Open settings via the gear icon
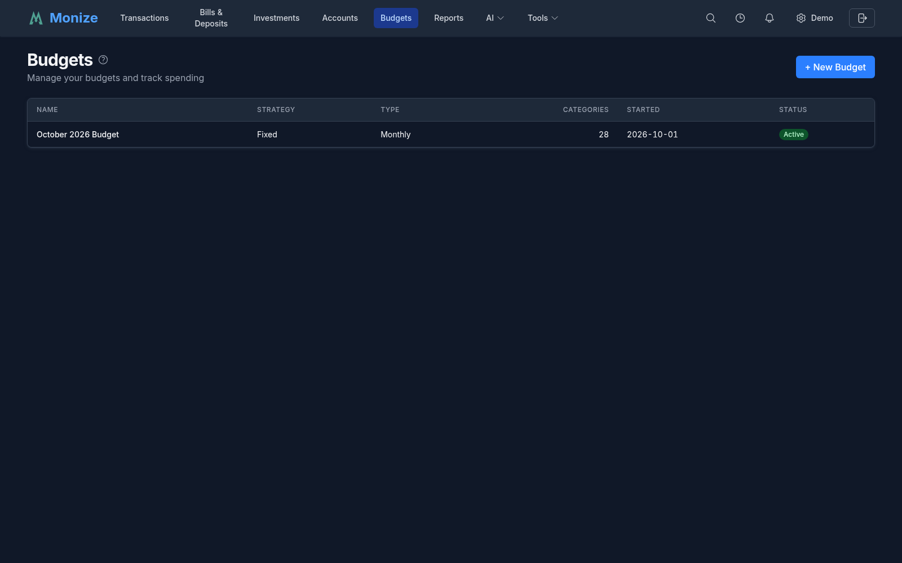 [x=801, y=18]
